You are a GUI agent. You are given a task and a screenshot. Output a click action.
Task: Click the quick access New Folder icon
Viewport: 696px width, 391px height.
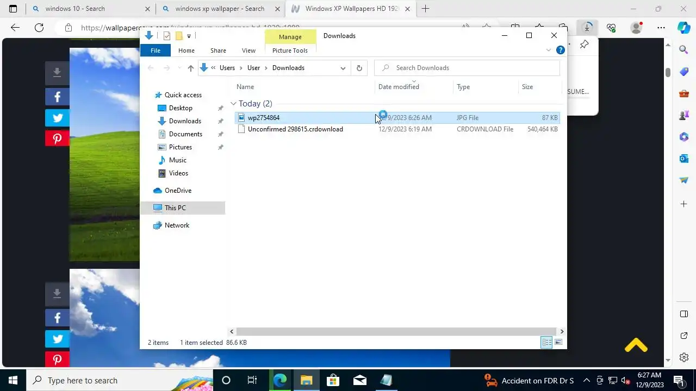tap(179, 36)
